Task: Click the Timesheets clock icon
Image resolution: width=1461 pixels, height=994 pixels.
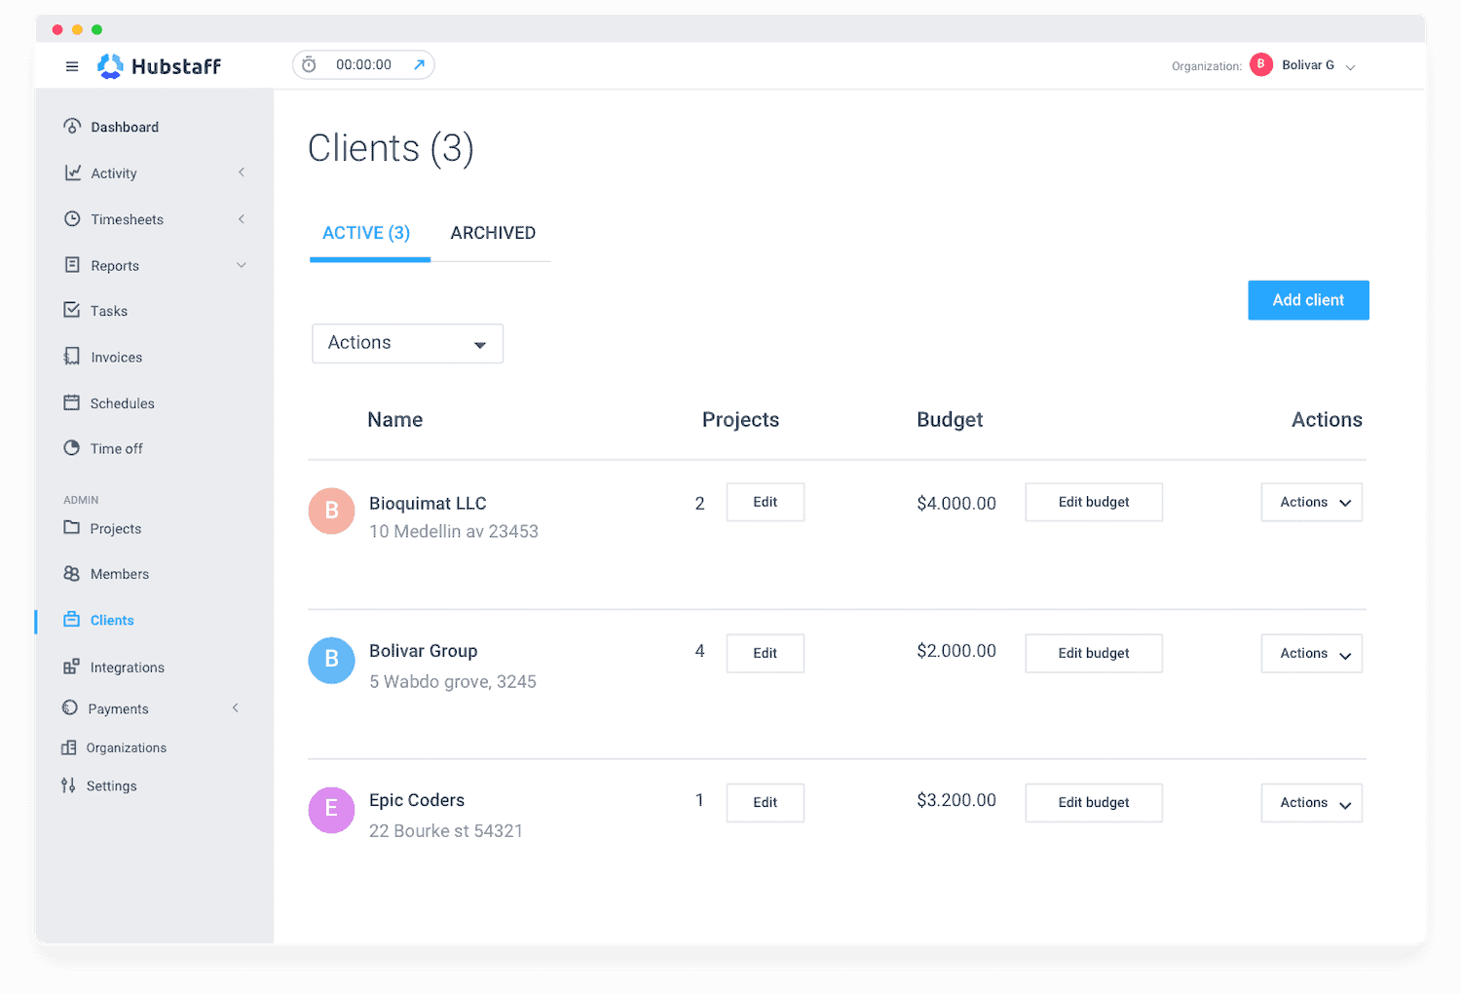Action: (72, 218)
